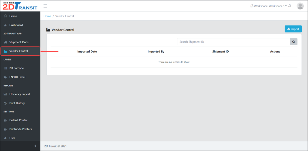Open the notifications bell

(x=290, y=6)
